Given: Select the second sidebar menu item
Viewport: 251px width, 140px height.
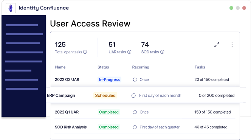Looking at the screenshot, I should coord(24,34).
